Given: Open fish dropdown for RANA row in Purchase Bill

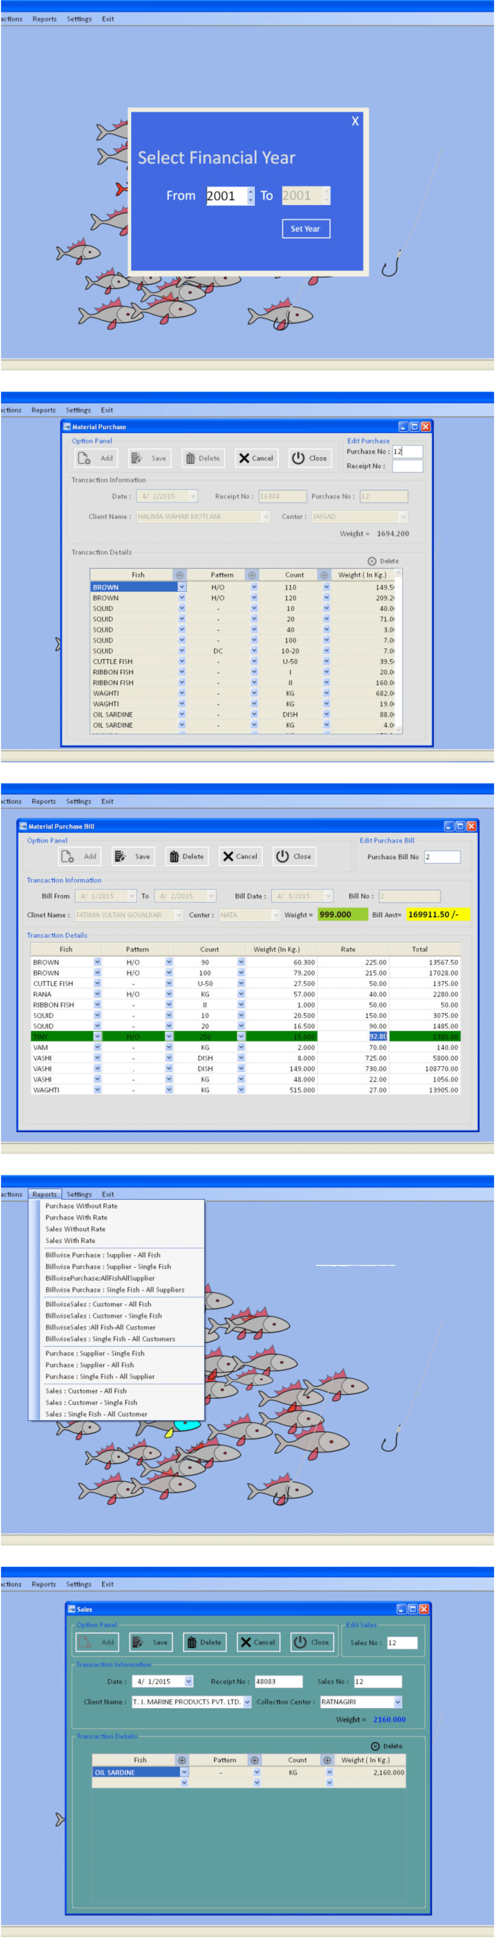Looking at the screenshot, I should tap(97, 994).
